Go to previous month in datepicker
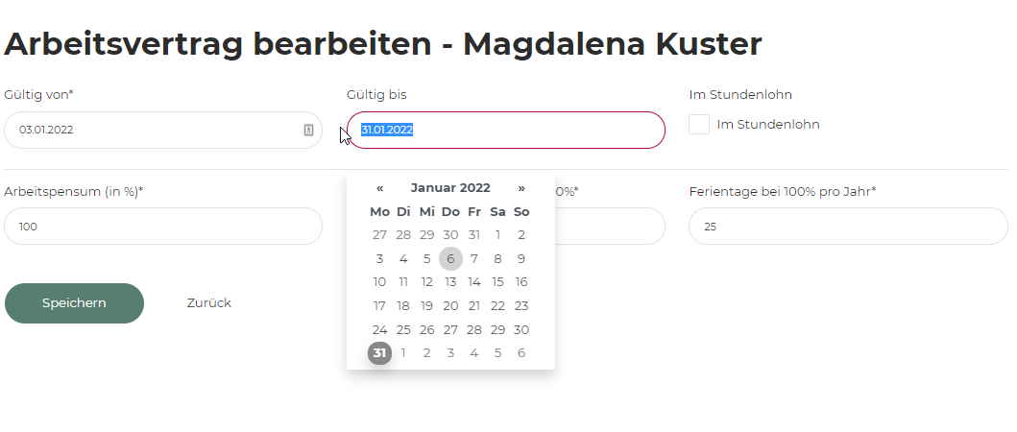The width and height of the screenshot is (1017, 432). [380, 188]
